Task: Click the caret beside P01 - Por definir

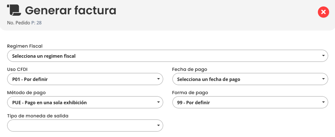Action: 158,79
